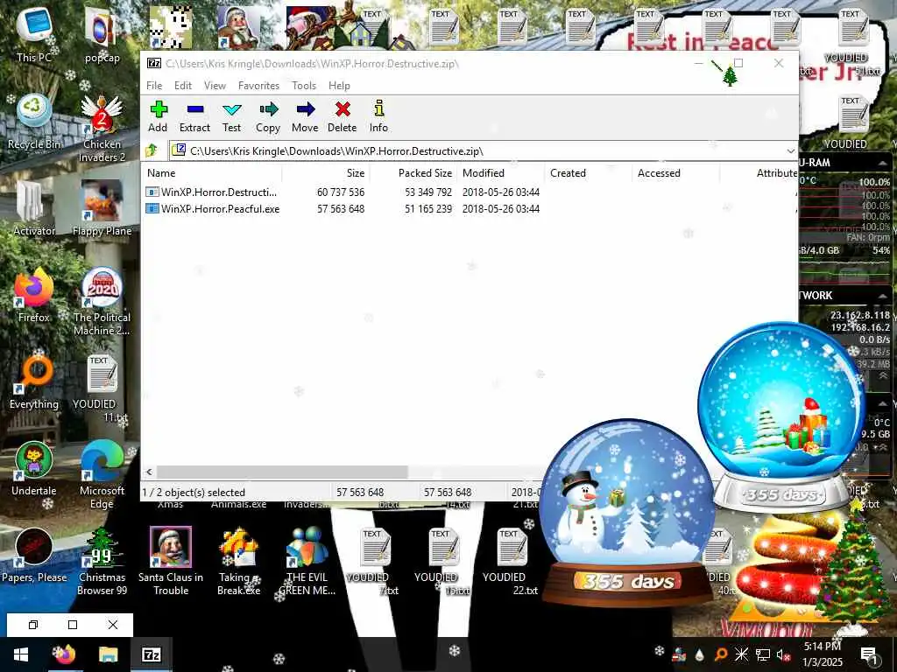Click the horizontal scrollbar thumb
This screenshot has height=672, width=897.
282,472
